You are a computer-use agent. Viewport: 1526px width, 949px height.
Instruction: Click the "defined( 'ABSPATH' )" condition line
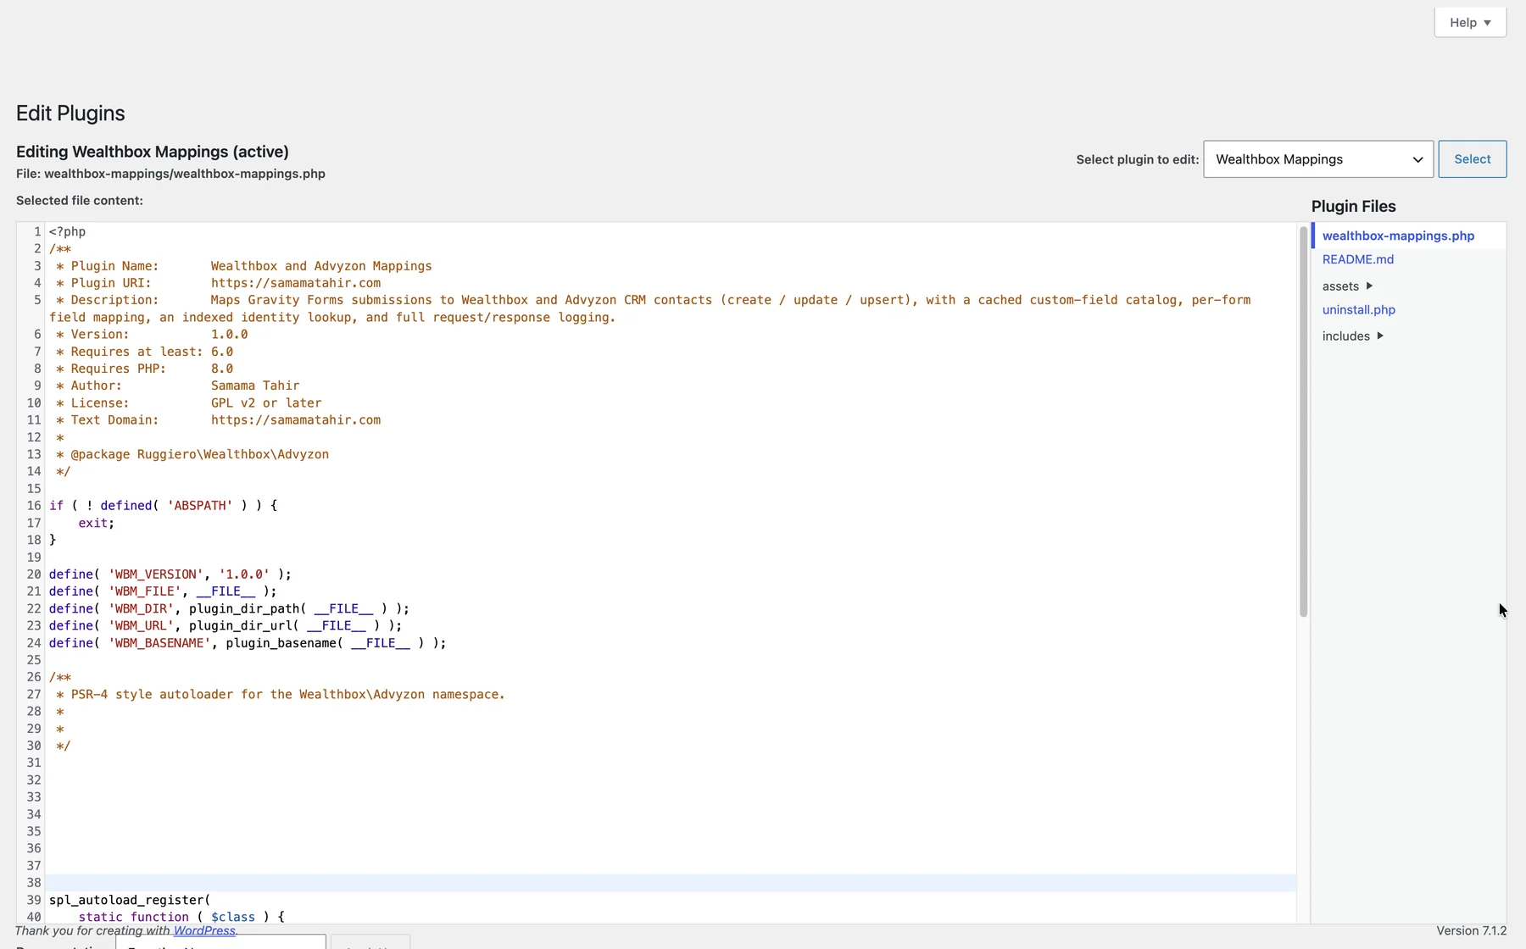[164, 506]
